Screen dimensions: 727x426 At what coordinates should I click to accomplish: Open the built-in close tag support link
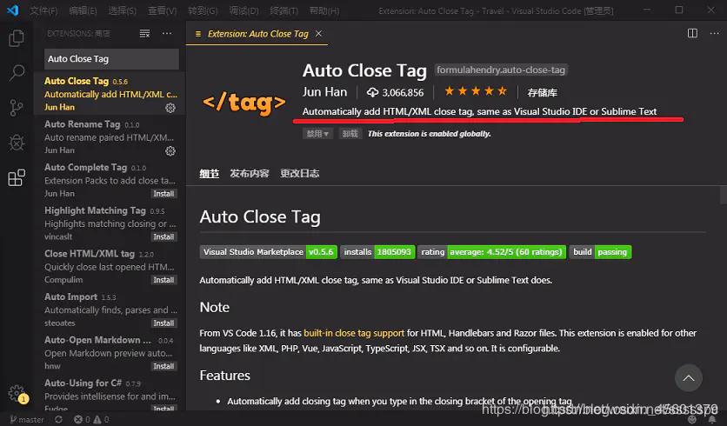(354, 333)
